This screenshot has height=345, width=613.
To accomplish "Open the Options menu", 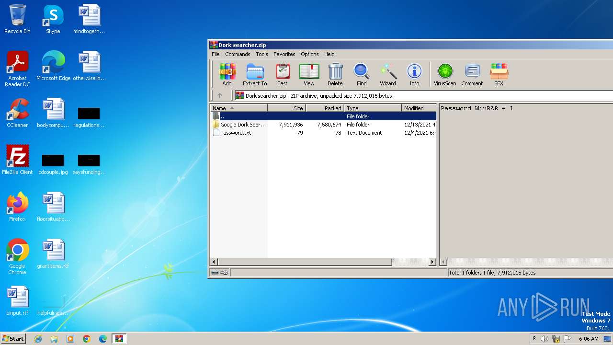I will (x=310, y=54).
